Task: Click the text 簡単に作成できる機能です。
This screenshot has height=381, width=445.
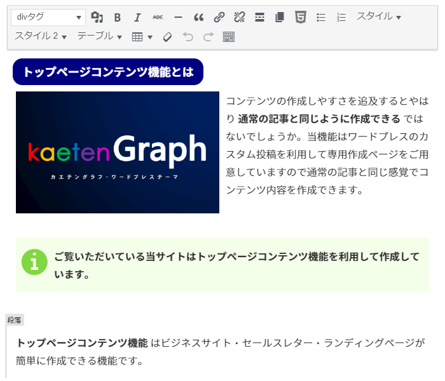Action: [79, 361]
